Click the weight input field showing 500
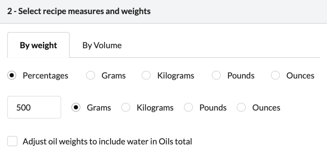This screenshot has height=154, width=327. pyautogui.click(x=34, y=108)
